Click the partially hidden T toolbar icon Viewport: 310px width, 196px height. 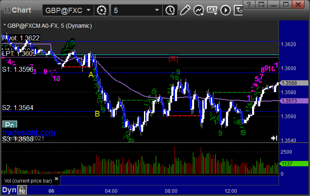point(238,10)
